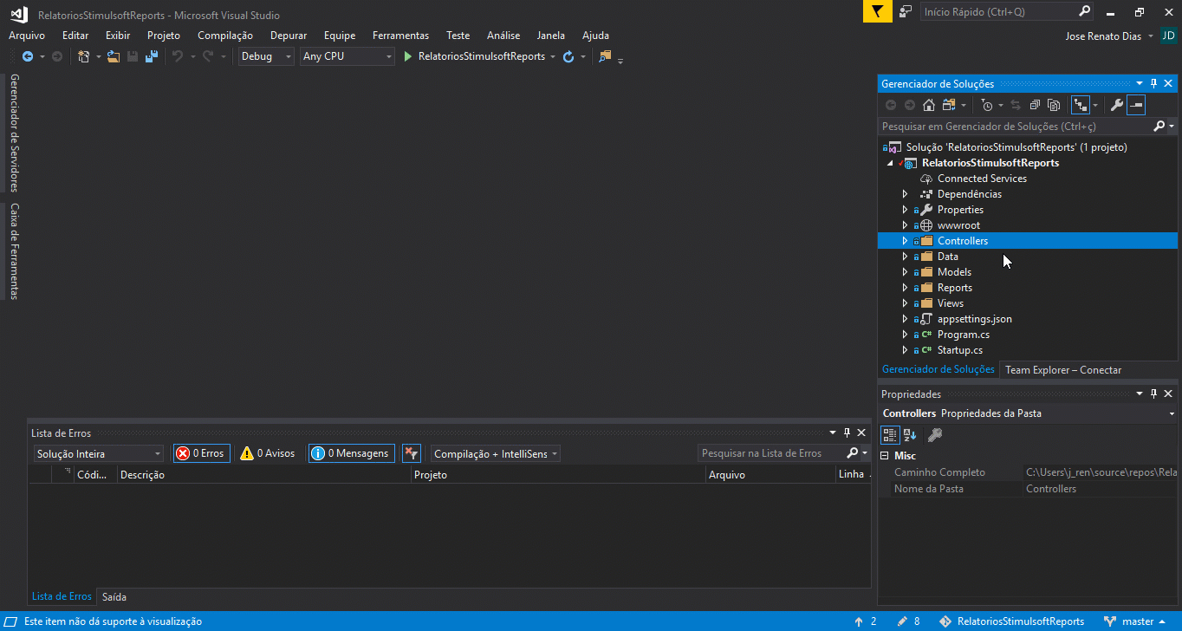Open Properties wrench icon in Solution Explorer toolbar
Viewport: 1182px width, 631px height.
[x=1117, y=105]
